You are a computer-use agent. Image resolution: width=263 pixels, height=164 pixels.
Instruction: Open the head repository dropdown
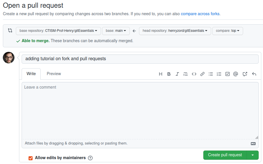(175, 31)
